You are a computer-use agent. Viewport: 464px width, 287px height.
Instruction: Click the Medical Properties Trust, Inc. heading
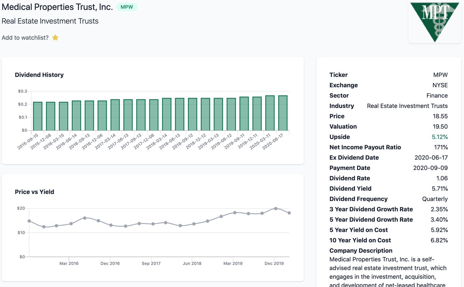coord(57,7)
